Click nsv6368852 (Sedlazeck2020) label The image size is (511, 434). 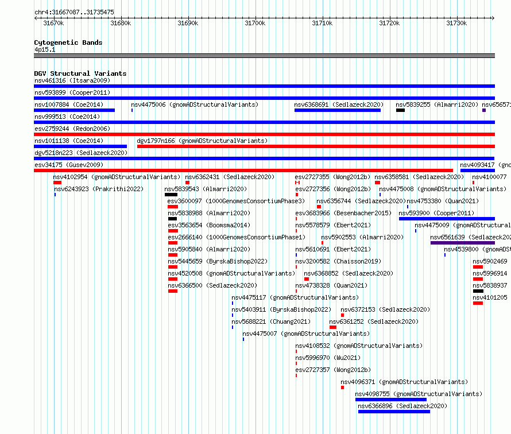[x=349, y=273]
